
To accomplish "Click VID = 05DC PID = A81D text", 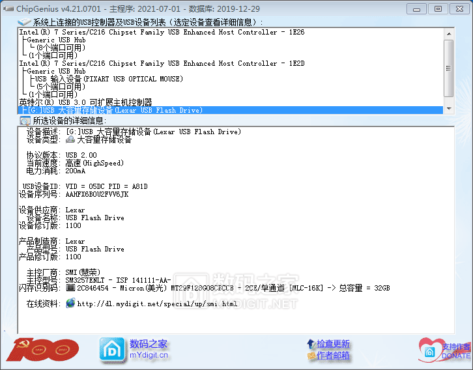I will click(106, 186).
